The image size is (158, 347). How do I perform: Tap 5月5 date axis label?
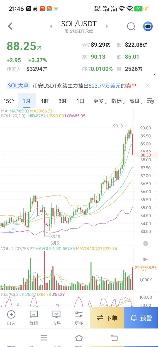click(x=55, y=243)
